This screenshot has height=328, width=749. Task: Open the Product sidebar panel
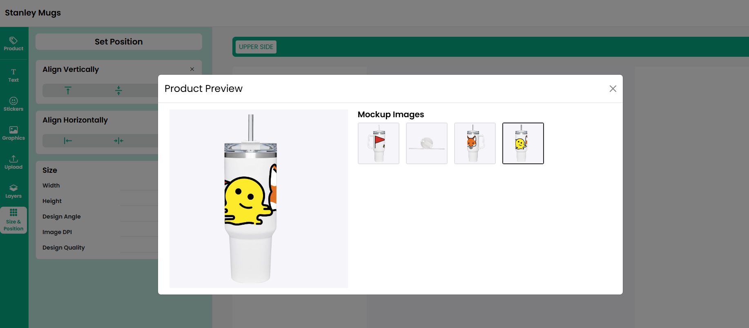pyautogui.click(x=13, y=44)
